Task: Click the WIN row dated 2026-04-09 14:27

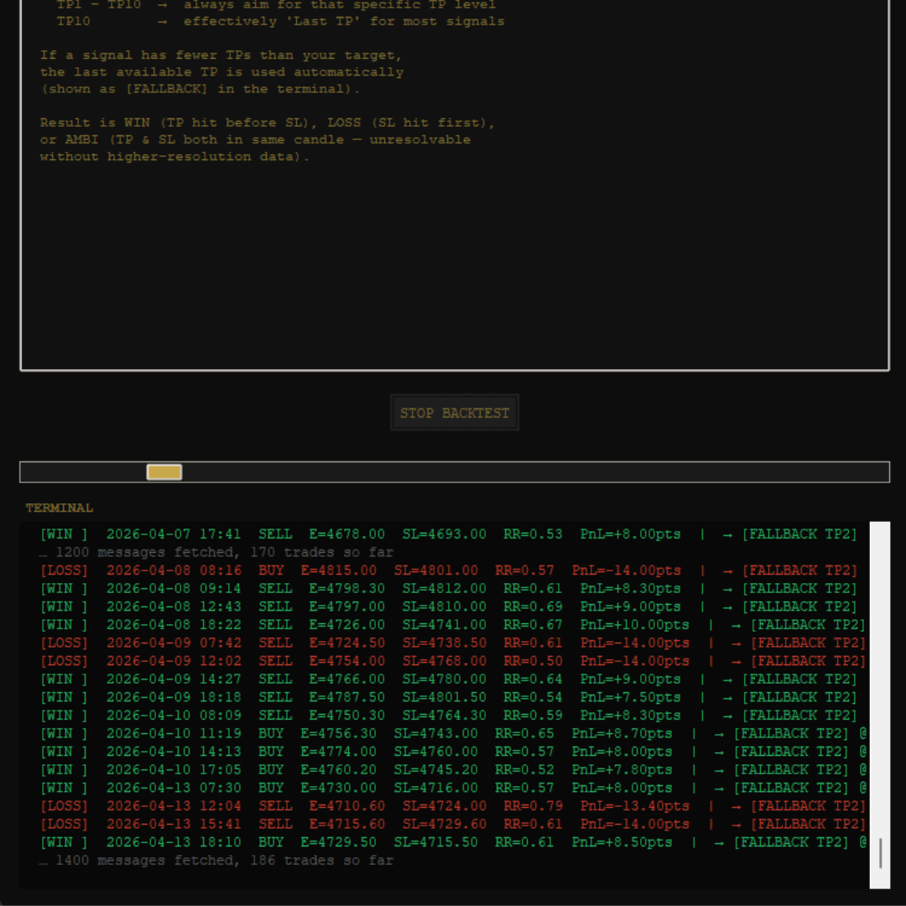Action: 448,679
